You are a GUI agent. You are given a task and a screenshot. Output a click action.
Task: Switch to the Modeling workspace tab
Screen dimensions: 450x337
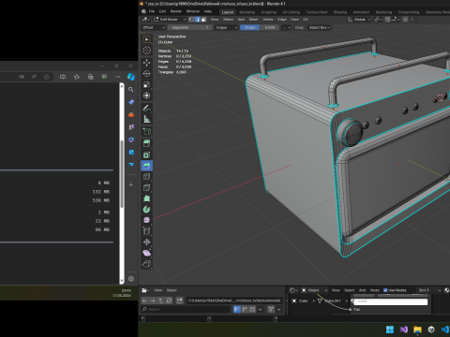click(x=247, y=12)
